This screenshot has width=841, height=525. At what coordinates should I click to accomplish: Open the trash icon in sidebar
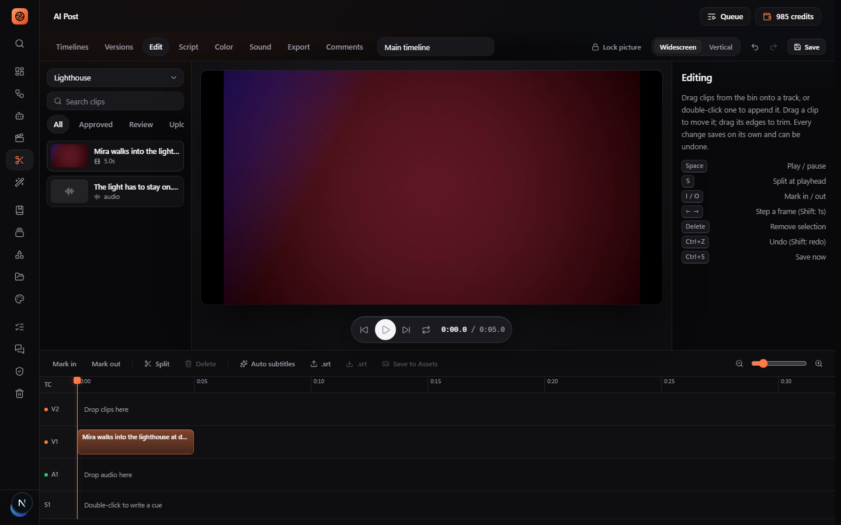[19, 393]
